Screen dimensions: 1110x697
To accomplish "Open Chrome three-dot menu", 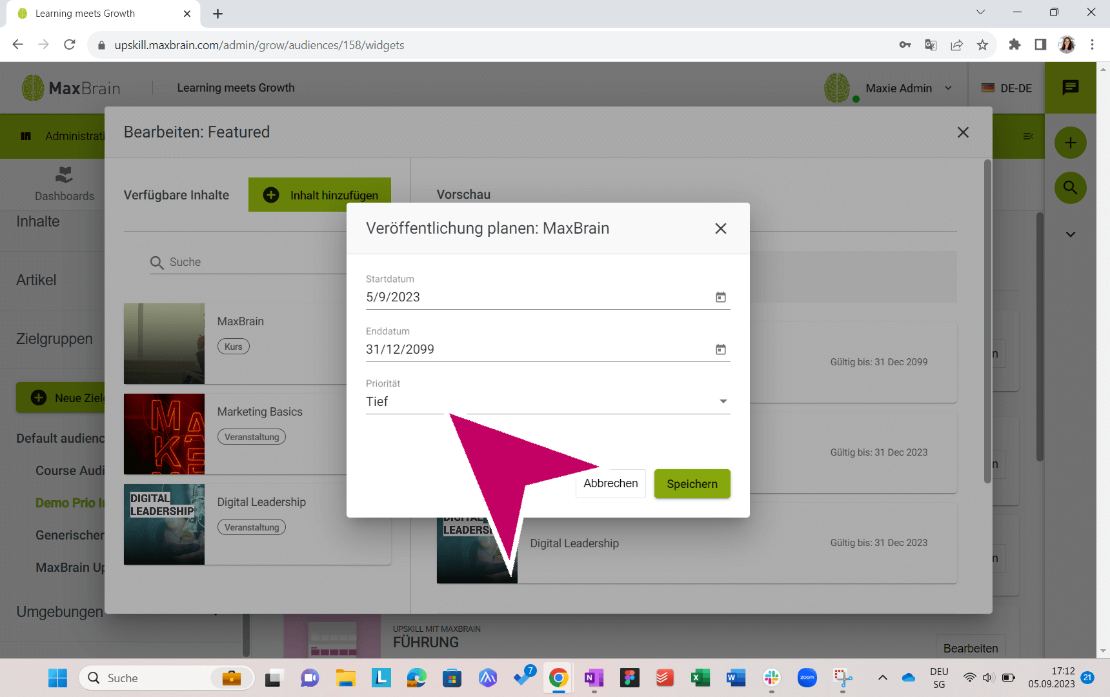I will pyautogui.click(x=1092, y=45).
